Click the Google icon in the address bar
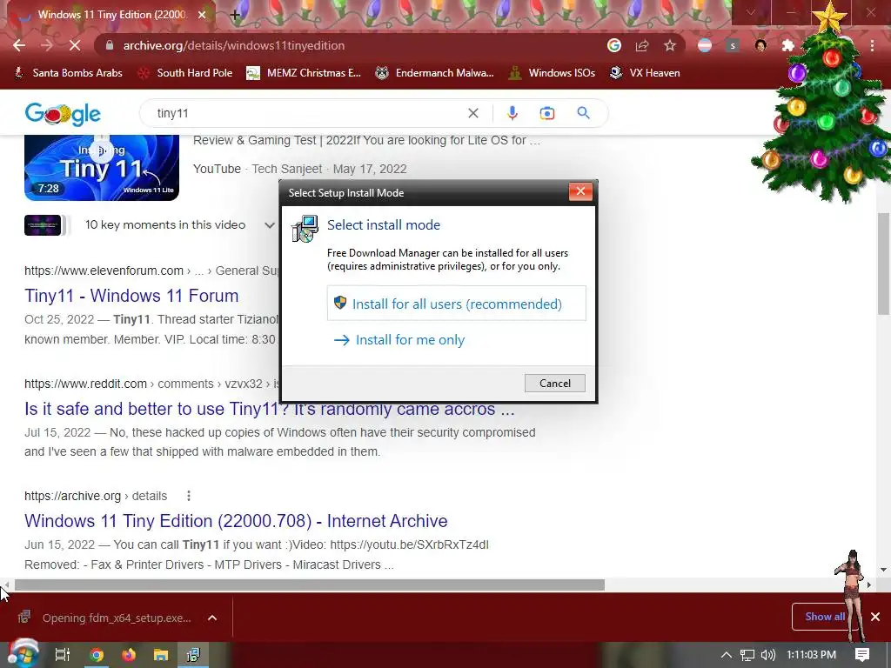891x668 pixels. pyautogui.click(x=614, y=45)
